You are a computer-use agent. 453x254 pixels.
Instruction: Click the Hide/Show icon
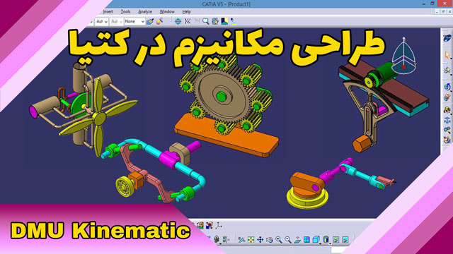[x=336, y=240]
